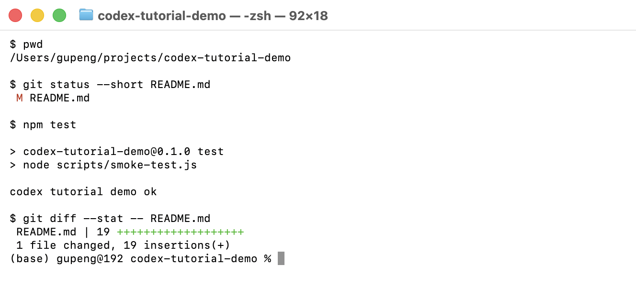Click the (base) gupeng@192 prompt text
Viewport: 636px width, 288px height.
tap(67, 259)
